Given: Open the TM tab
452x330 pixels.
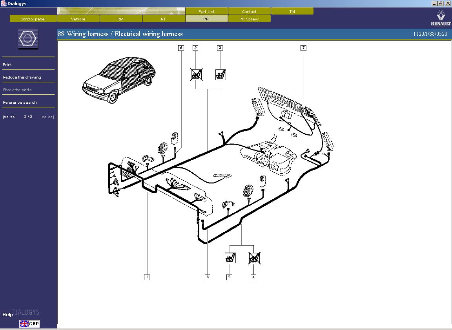Looking at the screenshot, I should [292, 11].
